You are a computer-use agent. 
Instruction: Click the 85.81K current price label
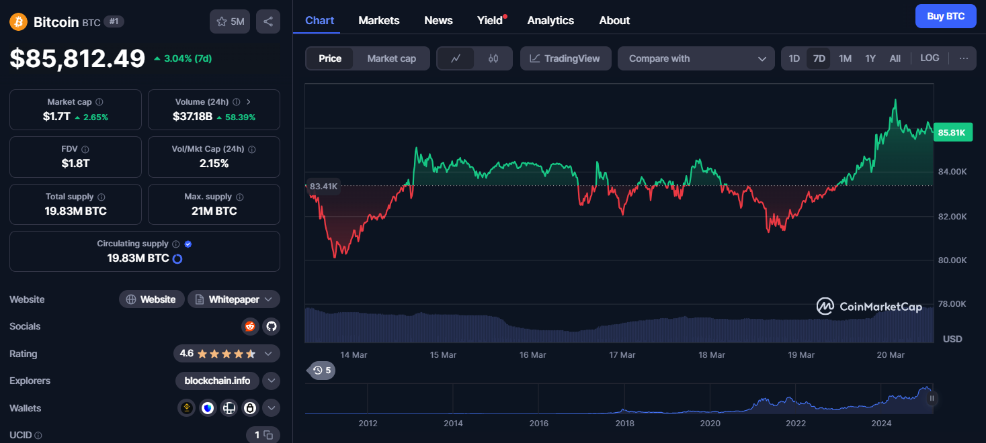[952, 133]
